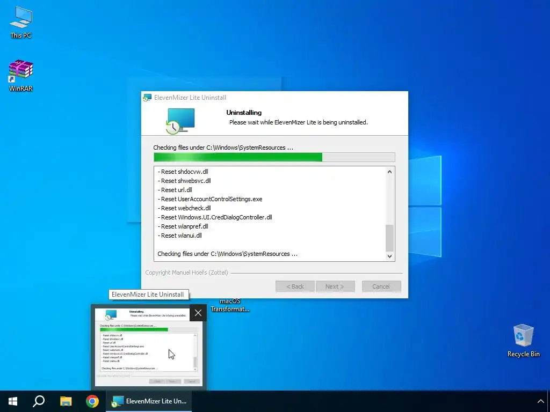Viewport: 550px width, 412px height.
Task: Close the ElevenMizer taskbar preview
Action: point(198,313)
